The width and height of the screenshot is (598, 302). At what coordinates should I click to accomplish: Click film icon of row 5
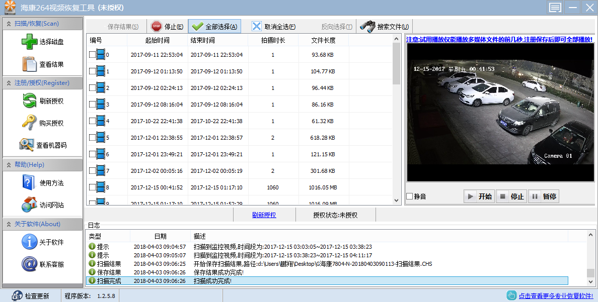[x=101, y=137]
